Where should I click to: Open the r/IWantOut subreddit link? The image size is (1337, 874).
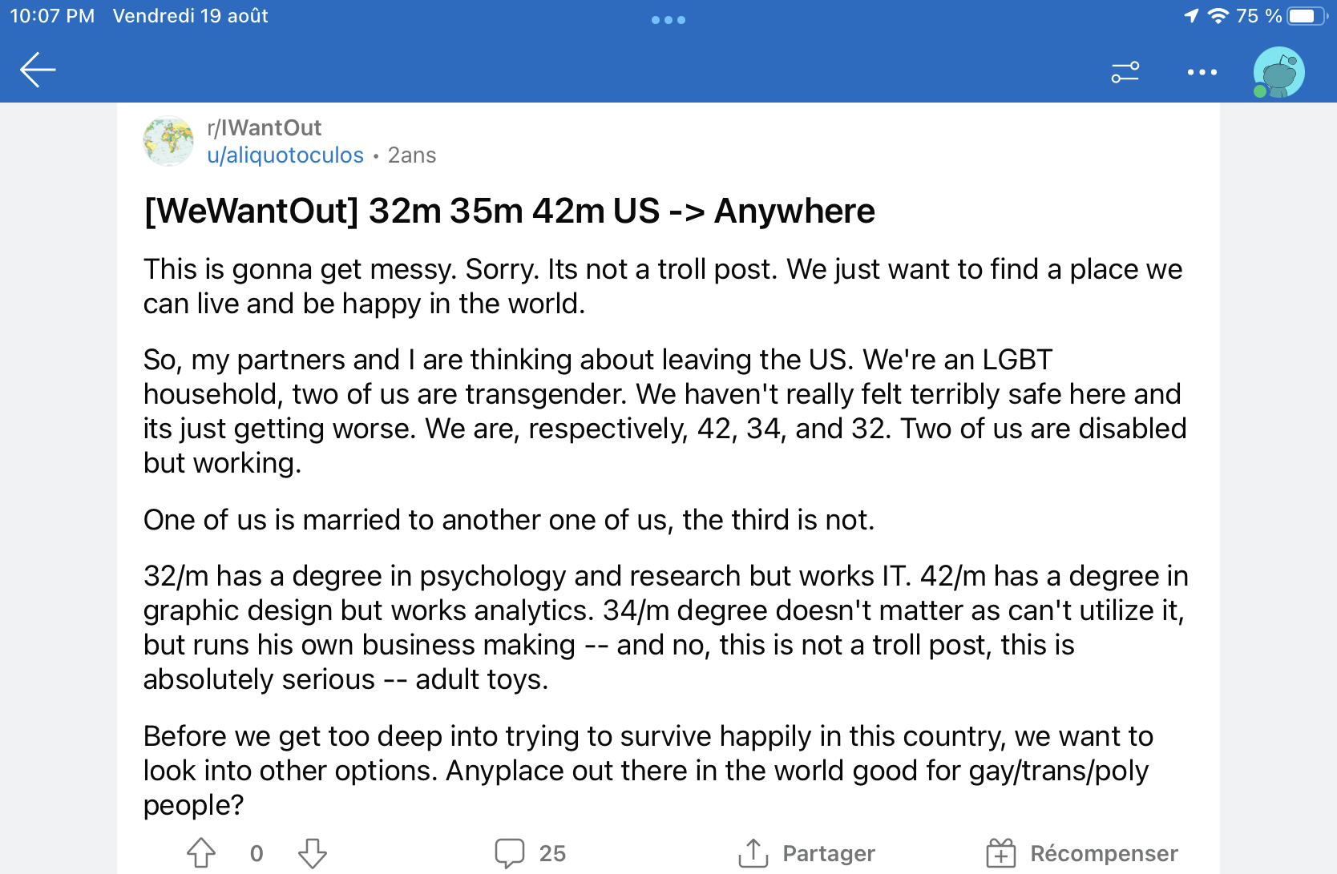(264, 127)
